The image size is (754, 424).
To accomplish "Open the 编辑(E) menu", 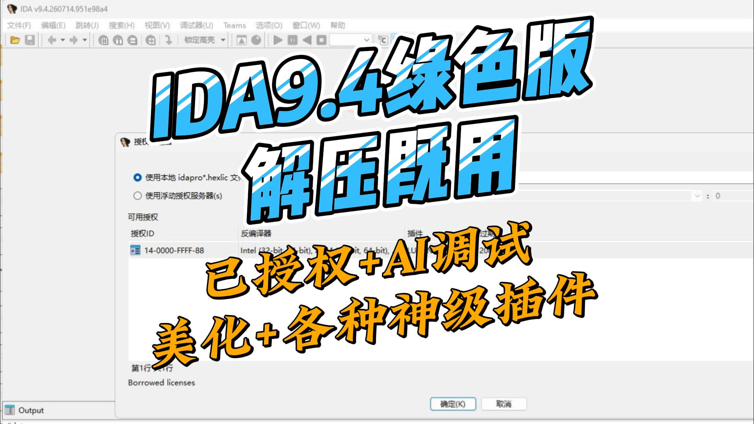I will coord(53,26).
